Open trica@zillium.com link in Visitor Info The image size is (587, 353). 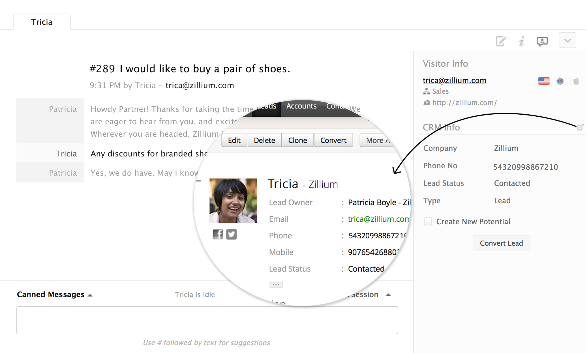[x=454, y=80]
